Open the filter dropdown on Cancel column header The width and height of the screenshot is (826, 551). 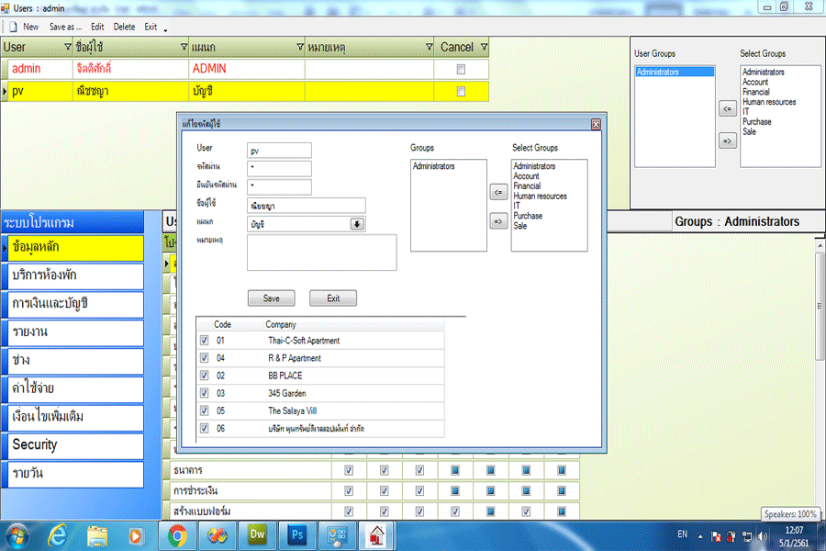click(x=484, y=47)
